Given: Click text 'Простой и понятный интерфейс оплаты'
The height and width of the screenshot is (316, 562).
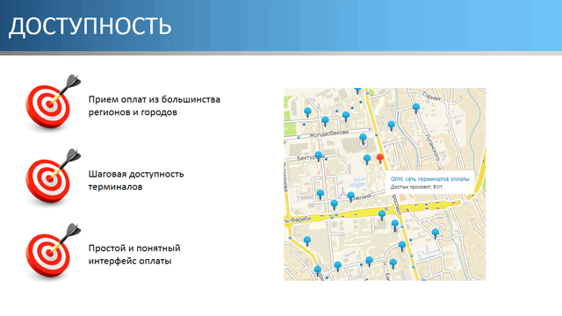Looking at the screenshot, I should (x=134, y=255).
